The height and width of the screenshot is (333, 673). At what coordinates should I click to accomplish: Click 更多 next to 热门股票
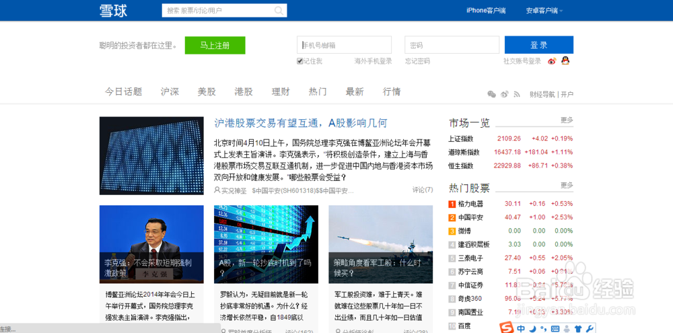[x=567, y=185]
